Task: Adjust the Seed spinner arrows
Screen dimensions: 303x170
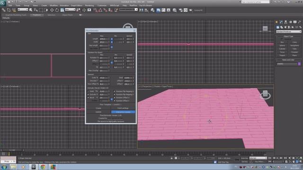Action: pos(134,77)
